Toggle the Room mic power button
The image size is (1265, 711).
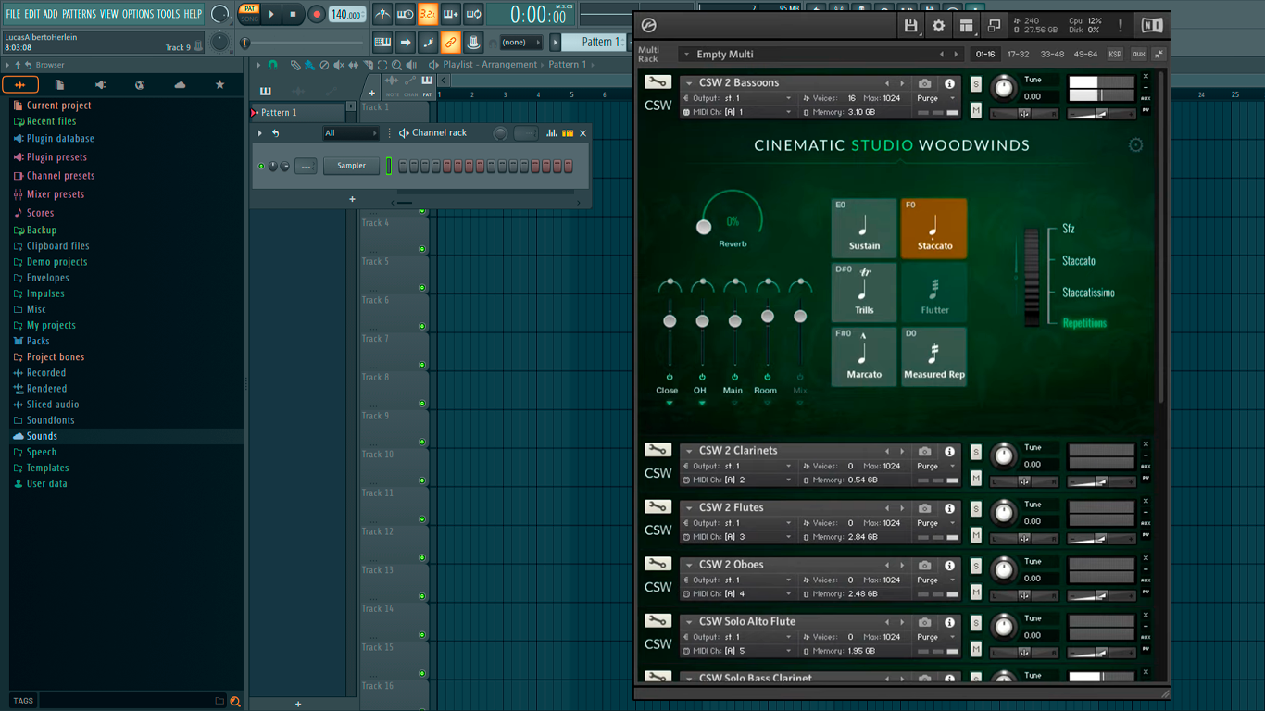point(767,378)
